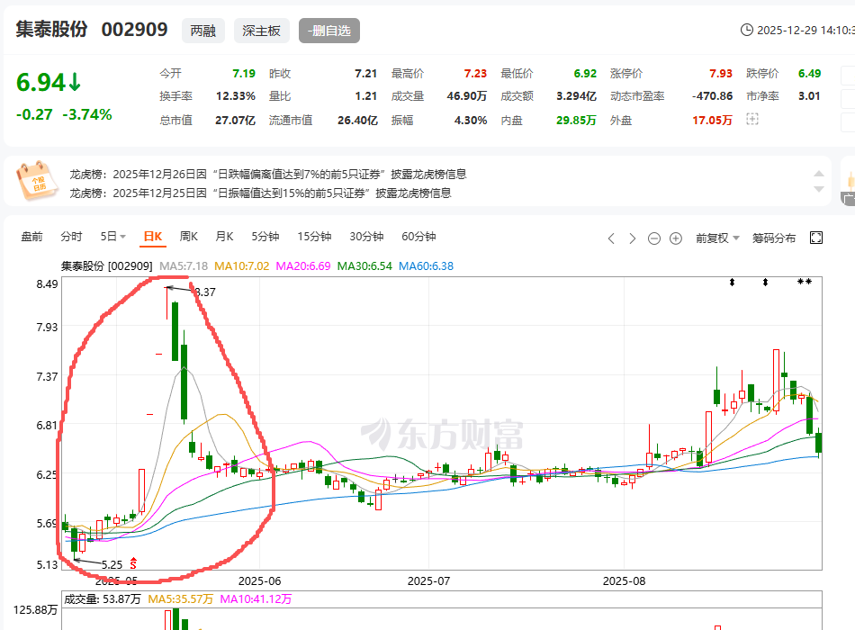
Task: Switch to 盘前 tab
Action: (31, 237)
